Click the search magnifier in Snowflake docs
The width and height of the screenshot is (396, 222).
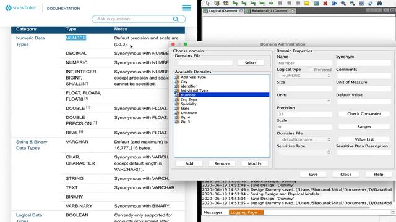[176, 19]
